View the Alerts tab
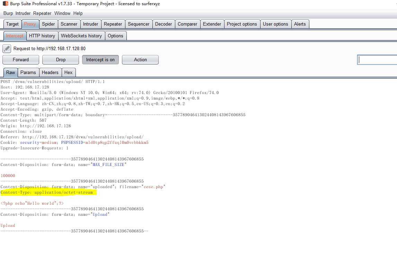The height and width of the screenshot is (256, 397). 300,24
